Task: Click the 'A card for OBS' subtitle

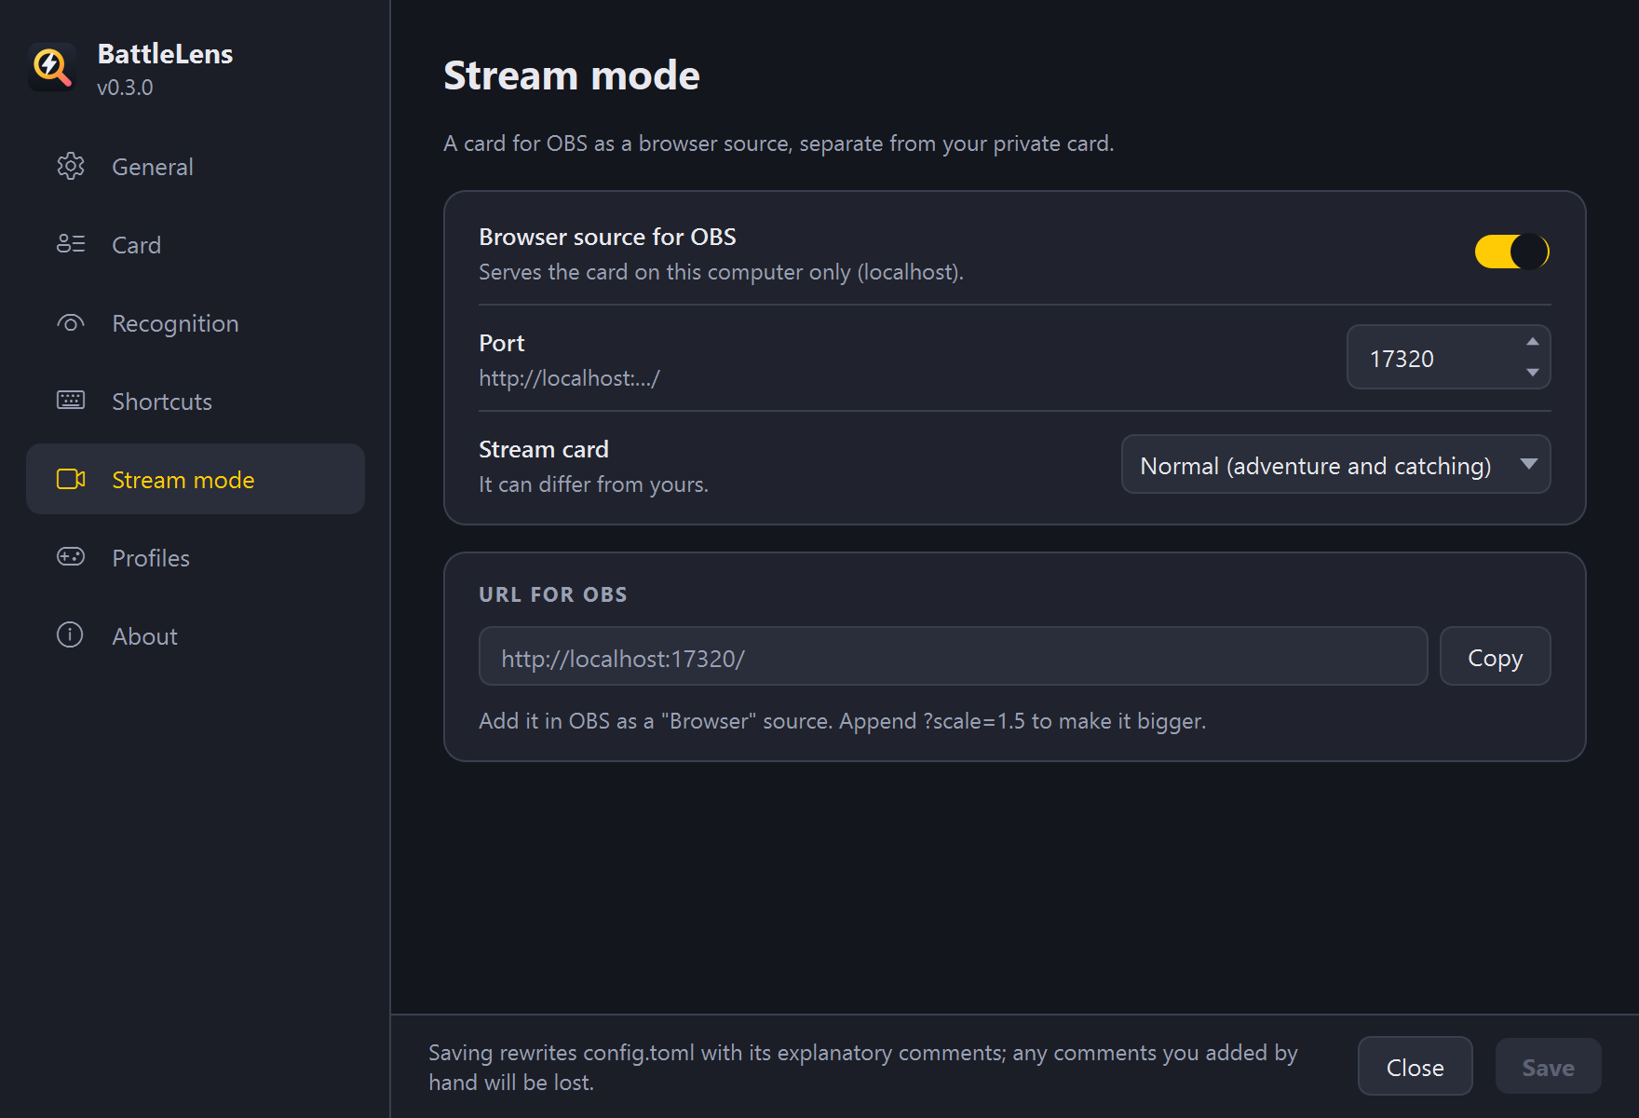Action: (x=779, y=143)
